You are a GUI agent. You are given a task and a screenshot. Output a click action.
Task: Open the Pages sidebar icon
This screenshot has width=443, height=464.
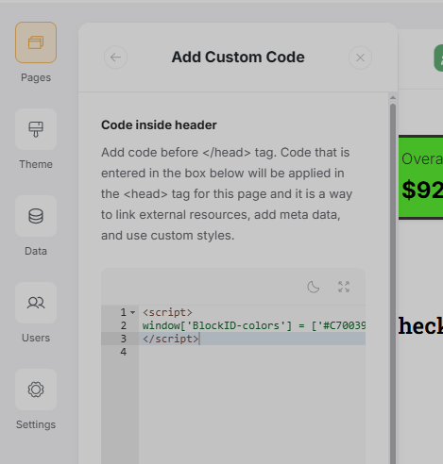pos(36,42)
